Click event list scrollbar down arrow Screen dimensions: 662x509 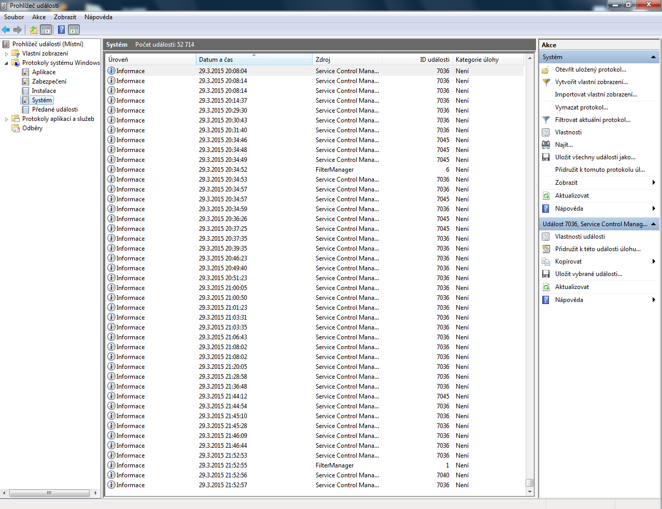(529, 491)
